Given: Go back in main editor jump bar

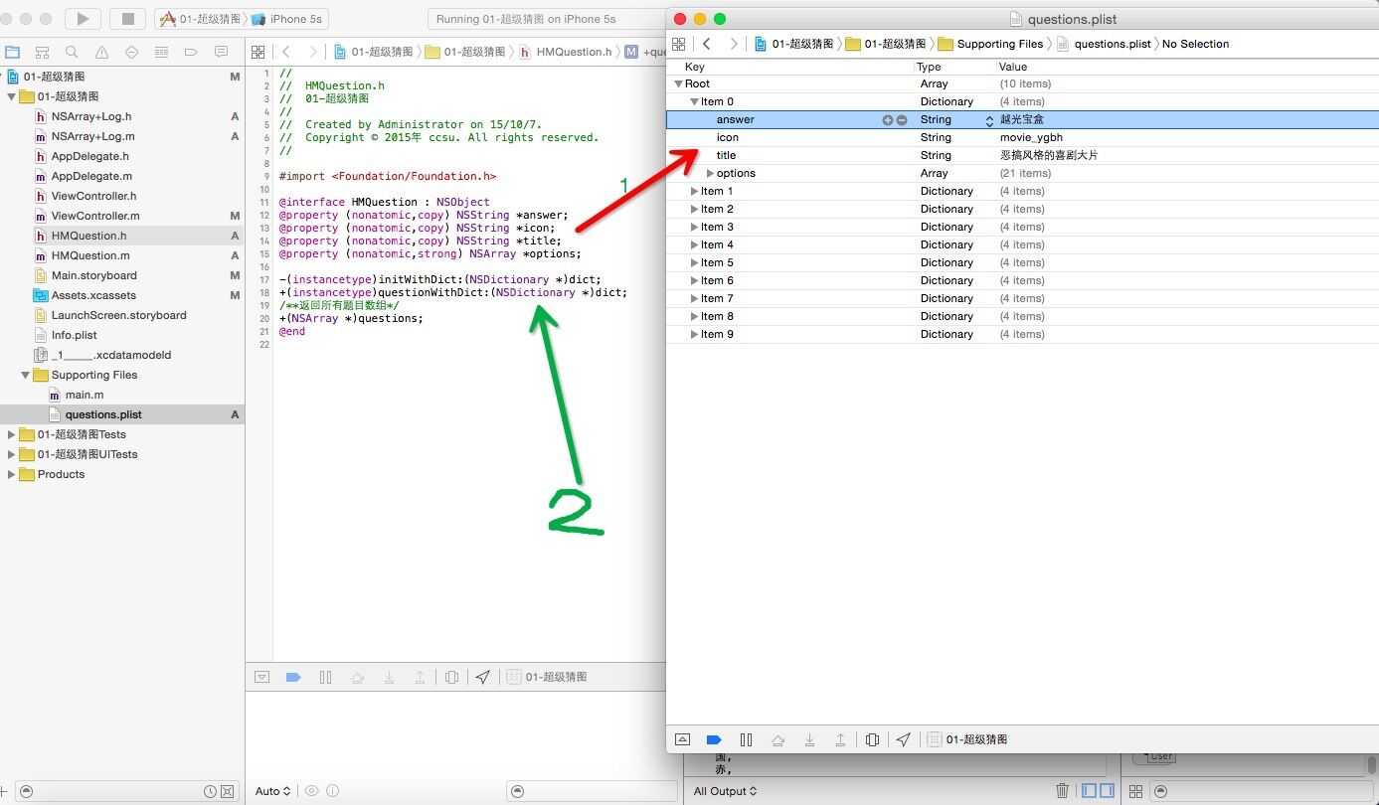Looking at the screenshot, I should pyautogui.click(x=286, y=52).
